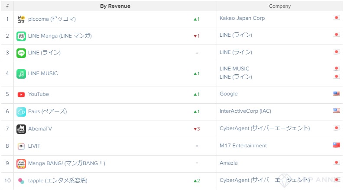Open the AbemaTV app link
The height and width of the screenshot is (191, 344).
(x=40, y=129)
